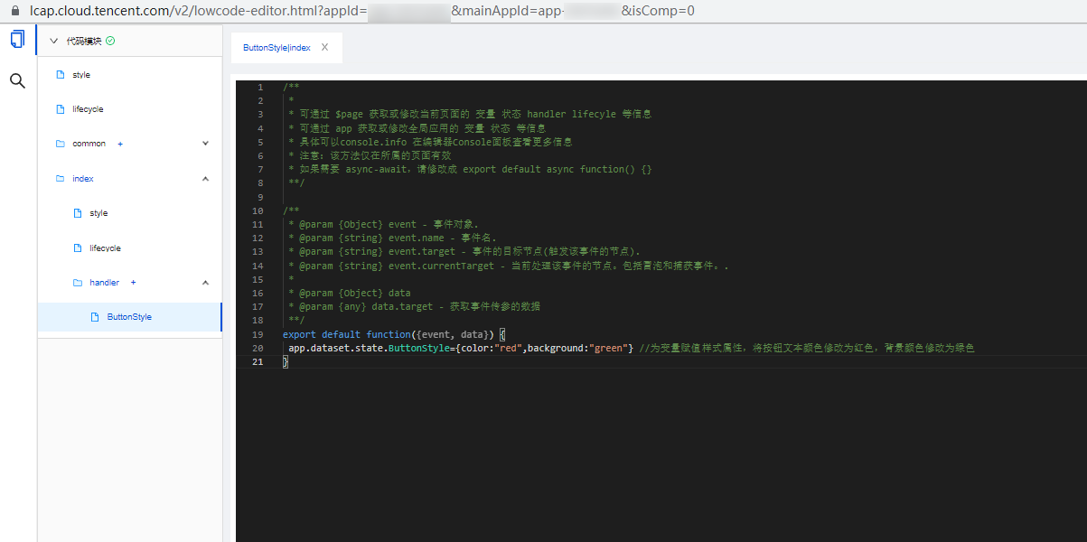Click the green check icon beside 代码模块
The width and height of the screenshot is (1087, 542).
(110, 41)
